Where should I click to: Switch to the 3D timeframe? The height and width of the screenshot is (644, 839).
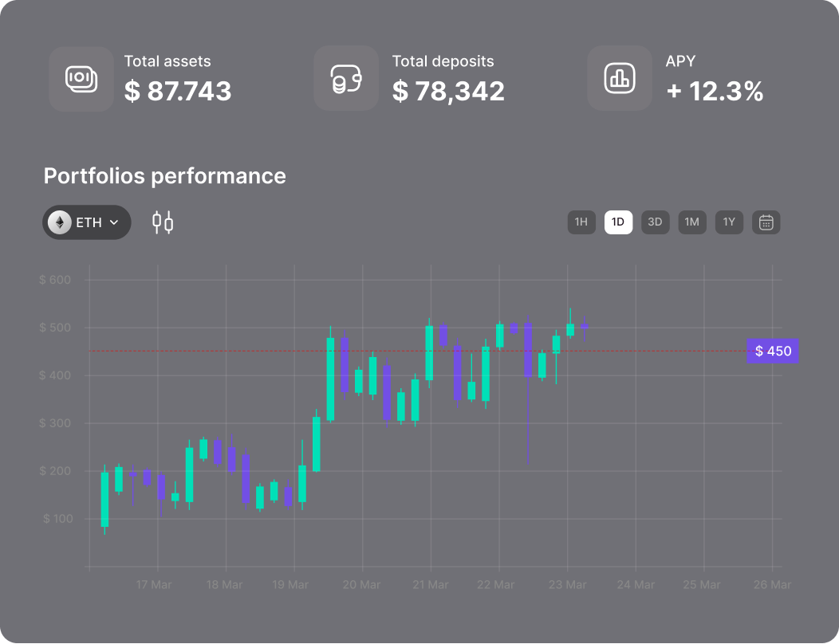[655, 222]
